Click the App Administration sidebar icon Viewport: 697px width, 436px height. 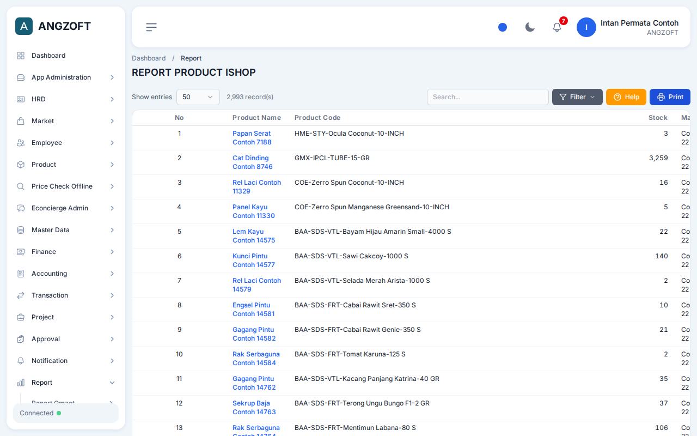21,77
